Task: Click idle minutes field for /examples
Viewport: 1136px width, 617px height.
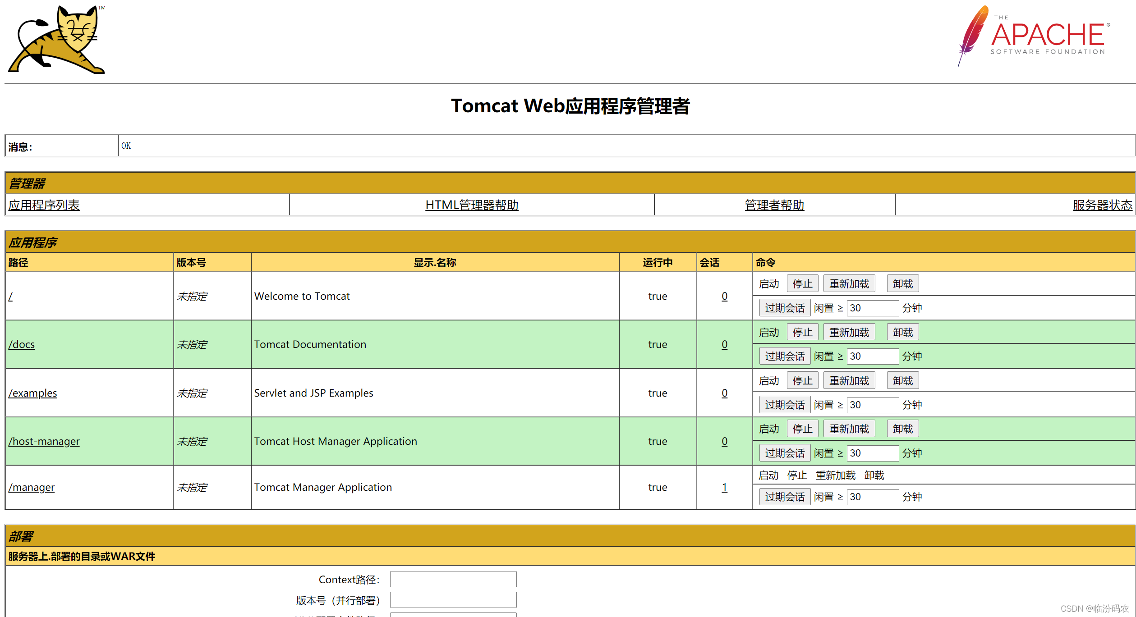Action: pyautogui.click(x=872, y=405)
